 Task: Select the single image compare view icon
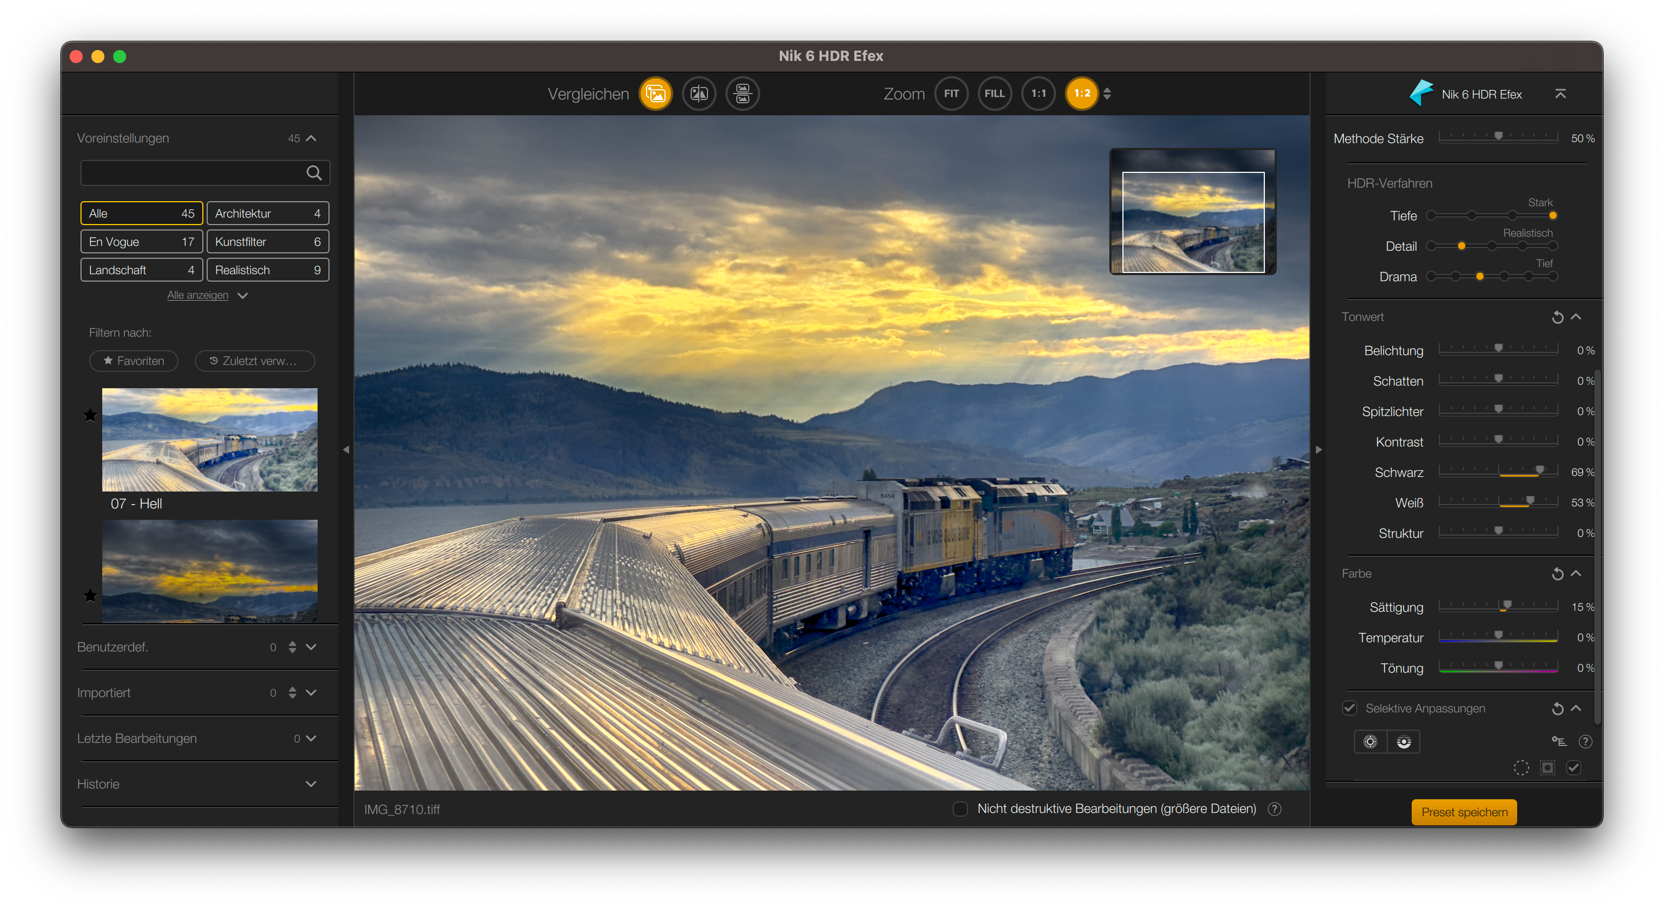point(655,94)
